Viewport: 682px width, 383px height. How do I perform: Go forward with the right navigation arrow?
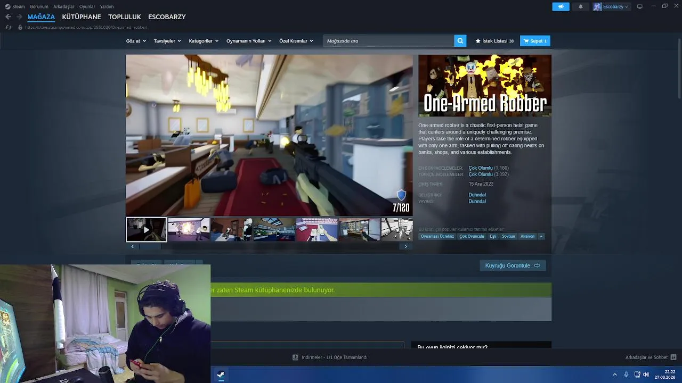tap(19, 17)
